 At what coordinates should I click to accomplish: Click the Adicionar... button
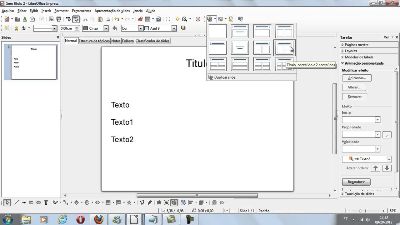click(357, 78)
